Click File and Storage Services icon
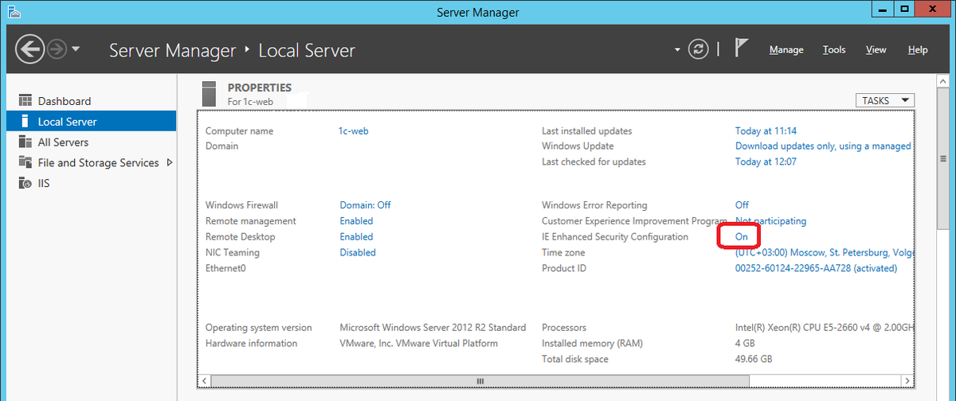The height and width of the screenshot is (401, 956). pos(25,162)
